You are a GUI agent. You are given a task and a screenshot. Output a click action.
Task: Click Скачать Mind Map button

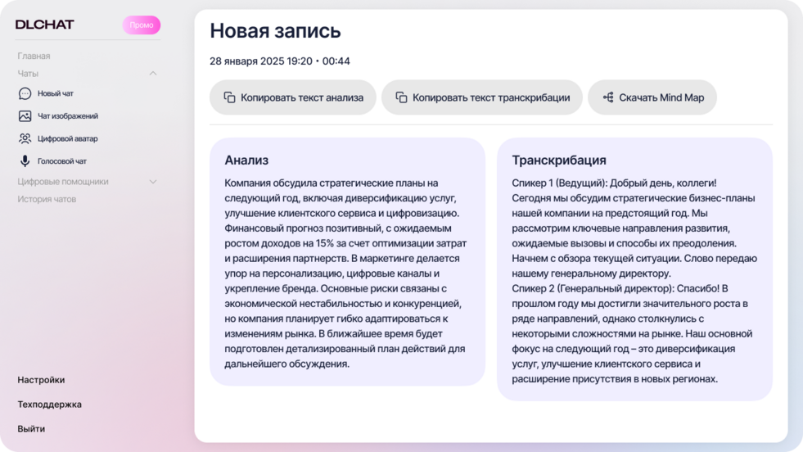tap(652, 97)
